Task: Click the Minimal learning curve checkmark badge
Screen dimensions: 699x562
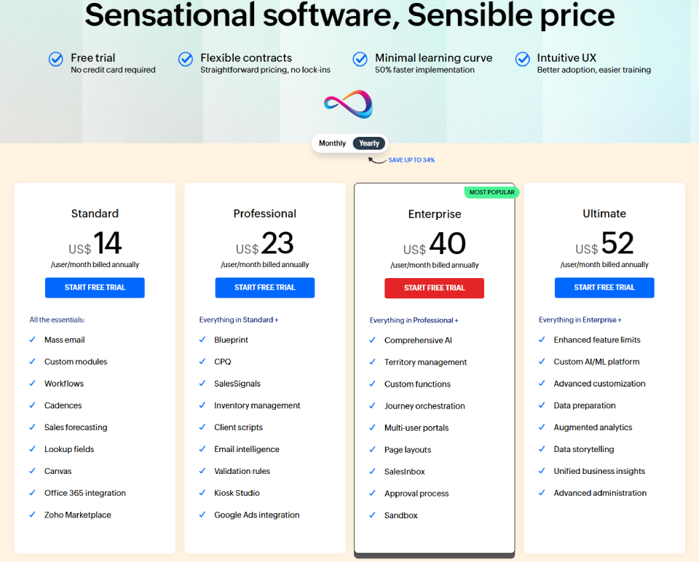Action: click(360, 60)
